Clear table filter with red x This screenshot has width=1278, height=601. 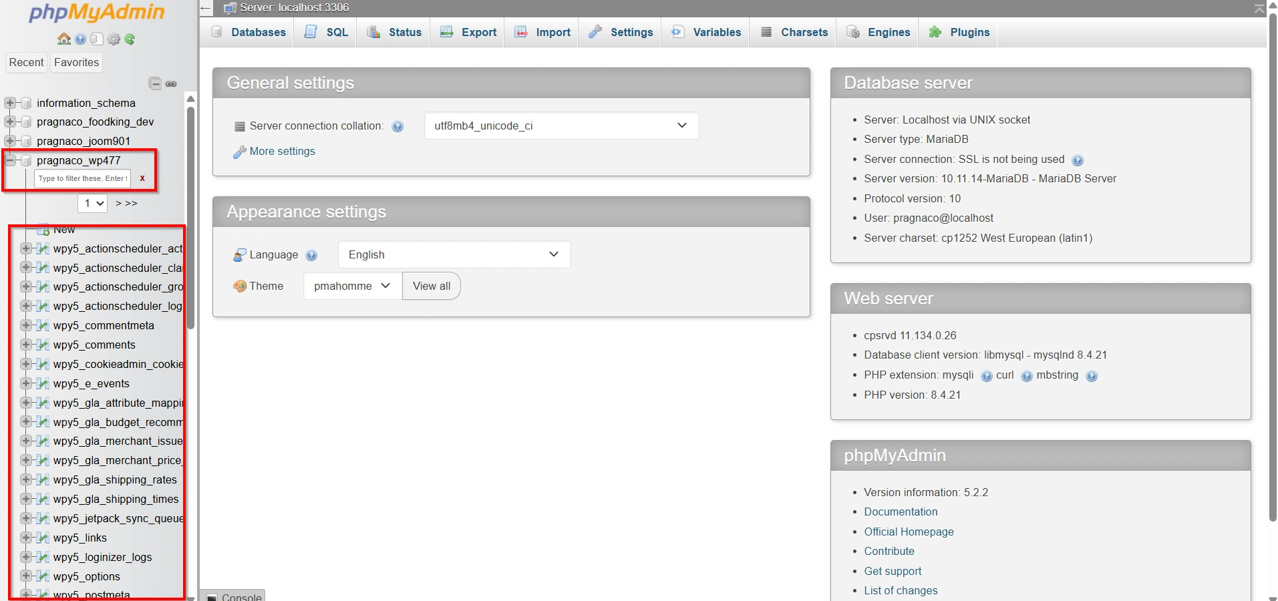coord(142,178)
